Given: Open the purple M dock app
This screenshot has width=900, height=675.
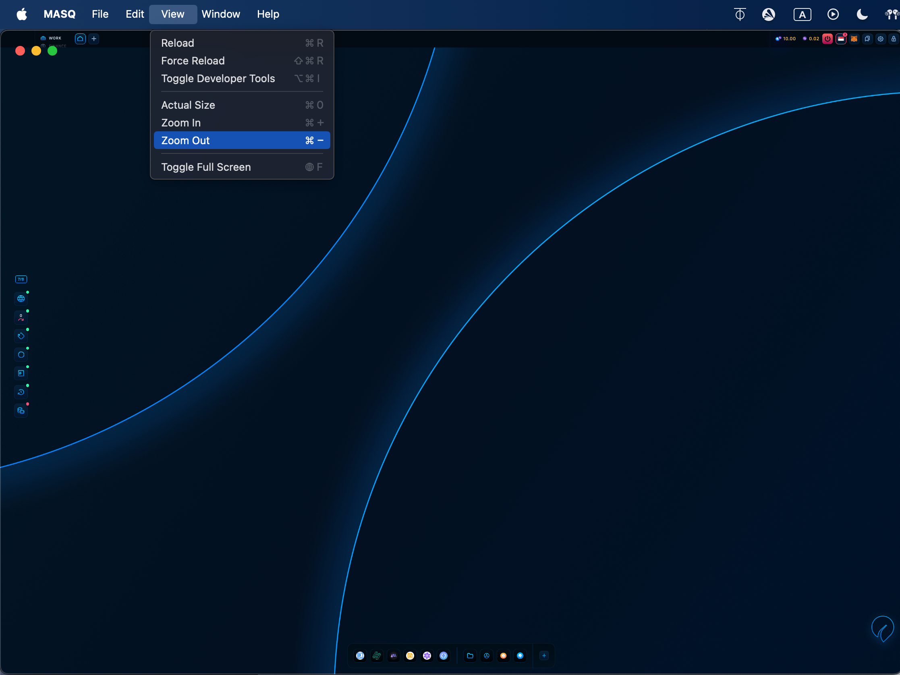Looking at the screenshot, I should point(394,656).
